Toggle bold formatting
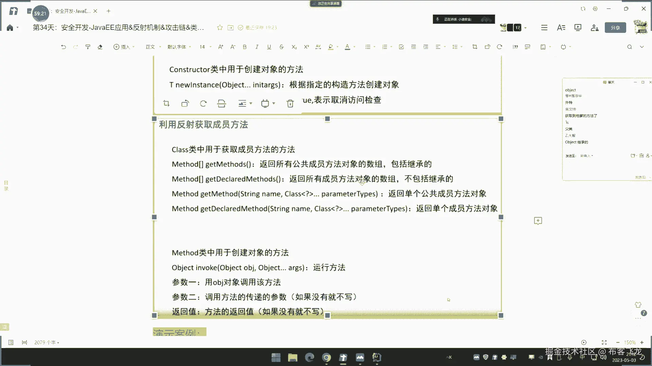 click(x=244, y=47)
